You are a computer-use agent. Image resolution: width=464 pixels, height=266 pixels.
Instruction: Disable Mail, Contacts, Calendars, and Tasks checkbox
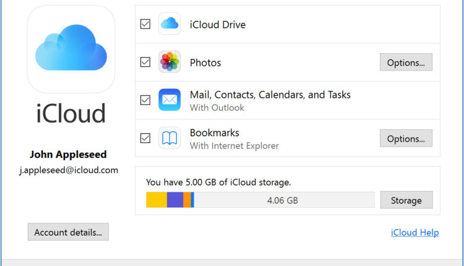(145, 100)
